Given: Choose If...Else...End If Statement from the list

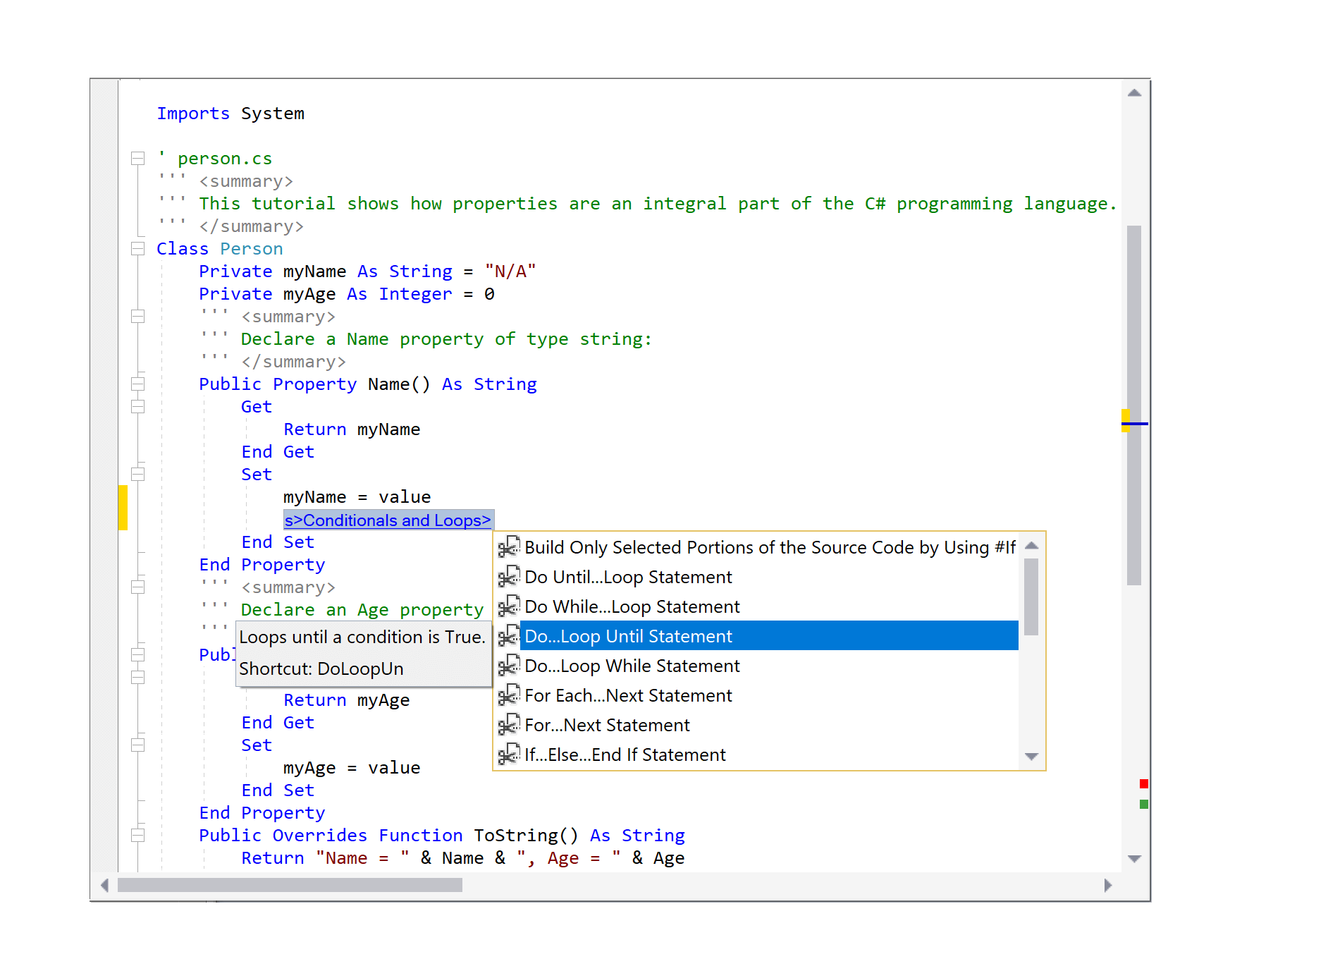Looking at the screenshot, I should pyautogui.click(x=625, y=755).
